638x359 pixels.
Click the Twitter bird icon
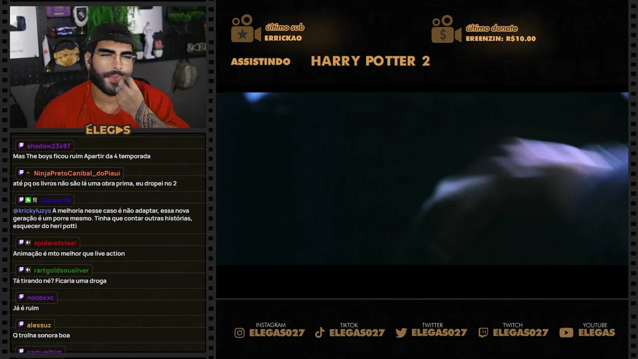click(x=401, y=333)
